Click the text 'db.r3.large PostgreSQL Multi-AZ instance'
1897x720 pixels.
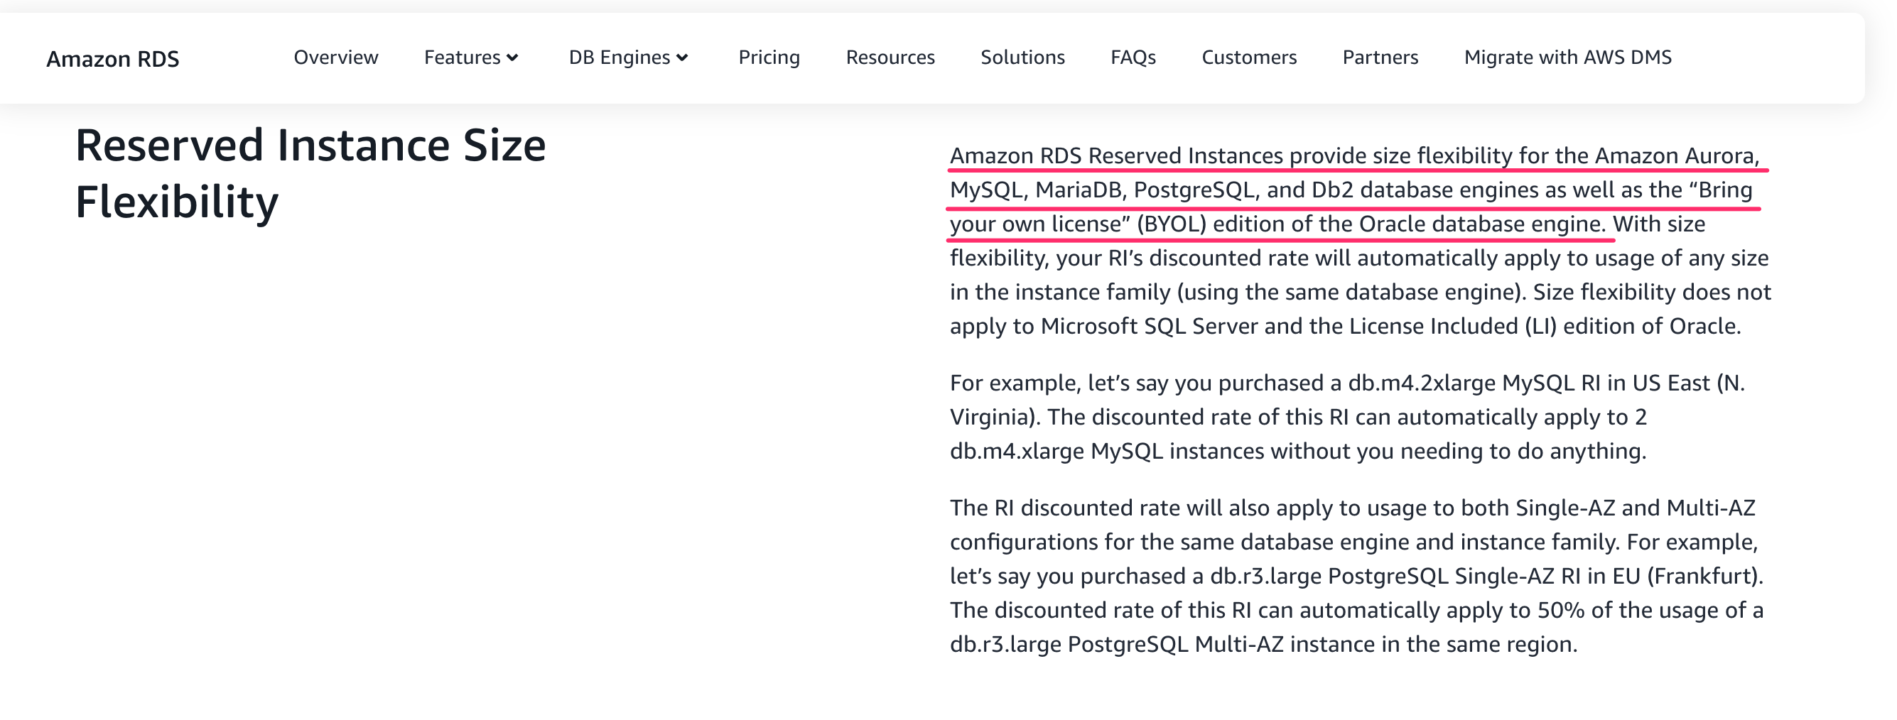click(x=1162, y=645)
